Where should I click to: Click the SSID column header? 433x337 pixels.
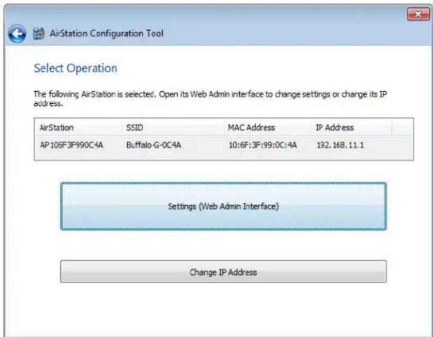(172, 127)
